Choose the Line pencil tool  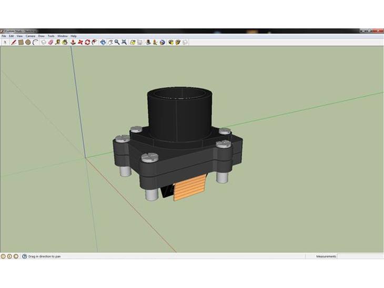coord(14,42)
